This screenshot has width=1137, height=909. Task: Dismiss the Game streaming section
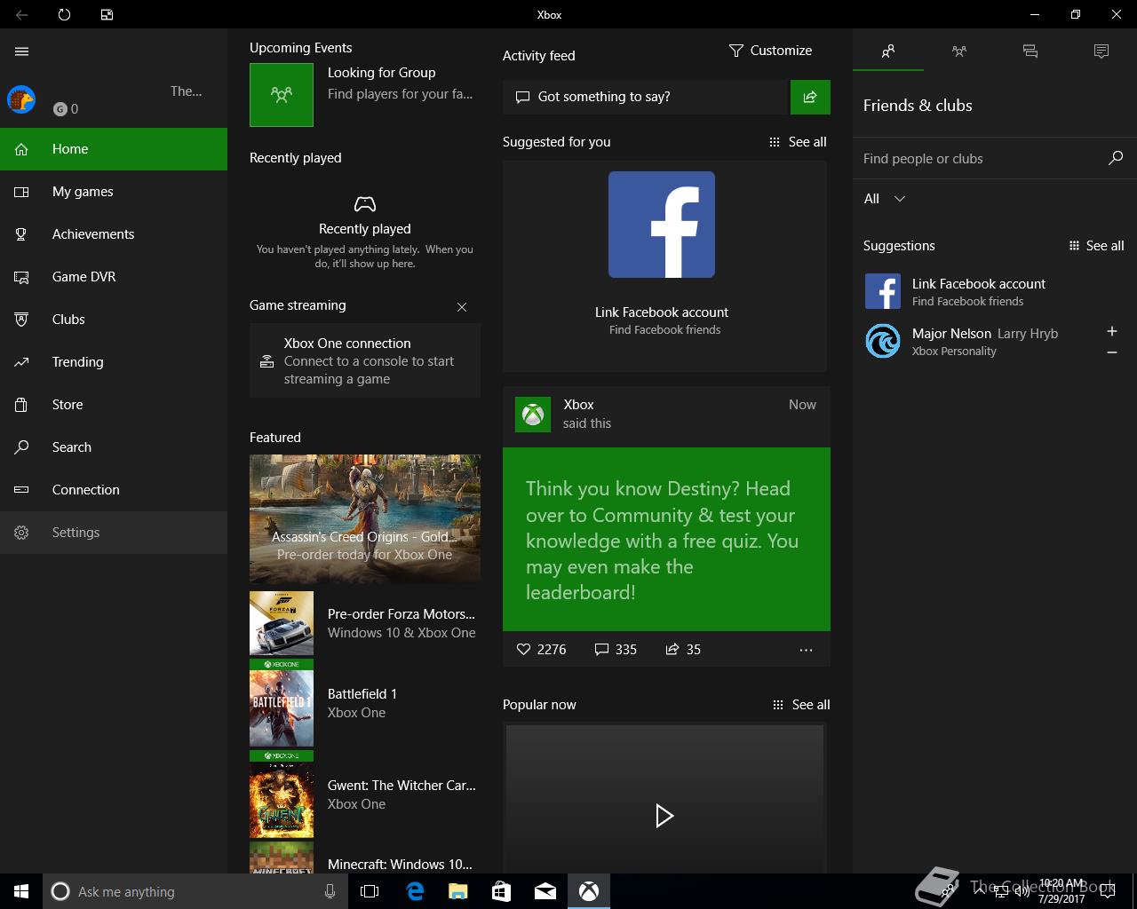[462, 307]
